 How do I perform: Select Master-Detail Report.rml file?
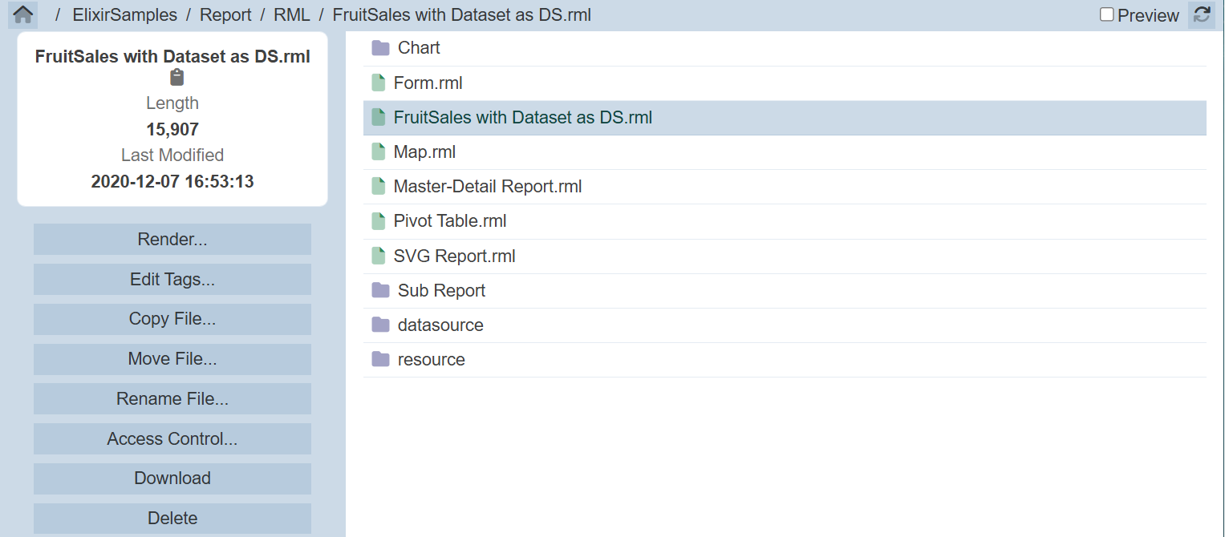tap(487, 187)
